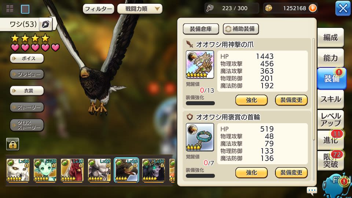The image size is (352, 198).
Task: Switch to the スキル tab
Action: (330, 99)
